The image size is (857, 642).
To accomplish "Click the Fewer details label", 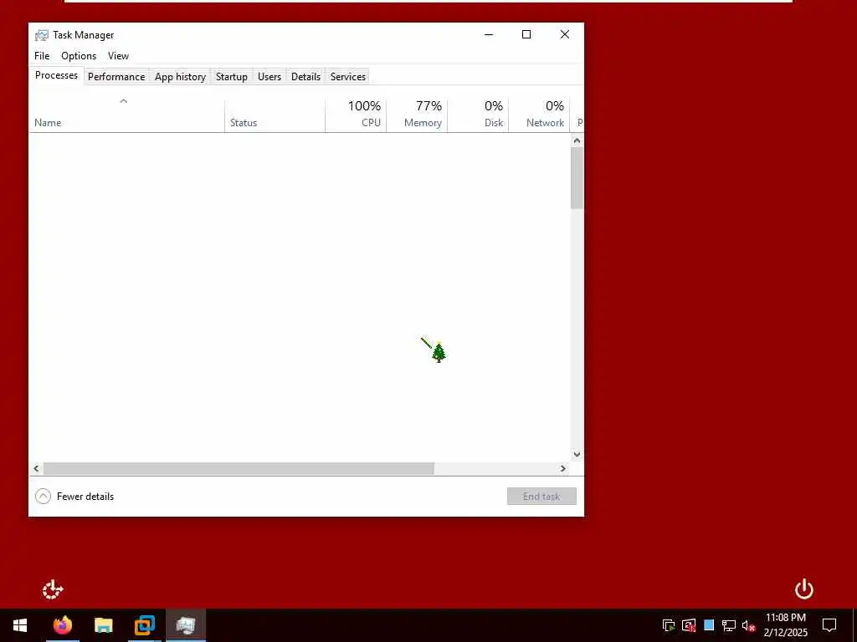I will [x=85, y=497].
